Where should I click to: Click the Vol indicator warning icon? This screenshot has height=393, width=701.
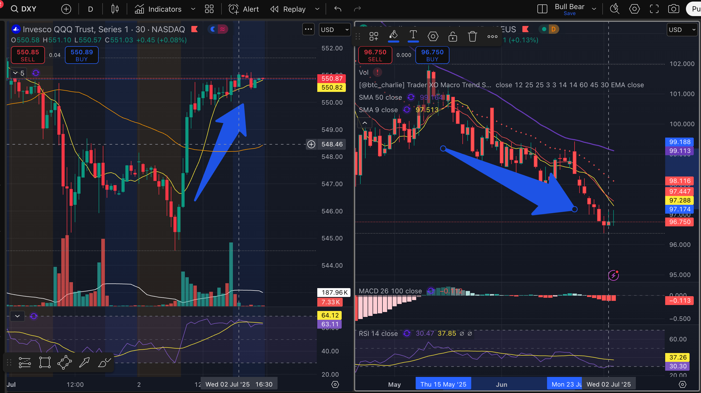click(378, 72)
